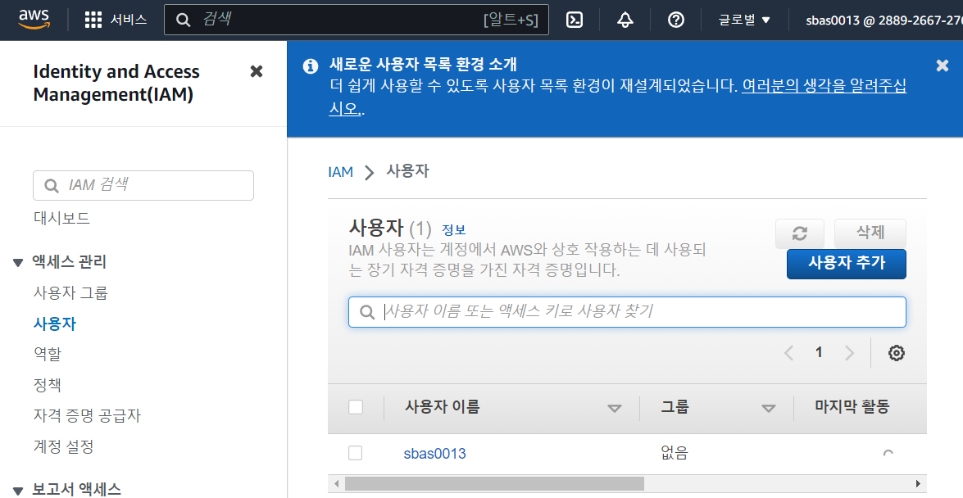Open the notifications bell
Viewport: 963px width, 498px height.
point(625,20)
